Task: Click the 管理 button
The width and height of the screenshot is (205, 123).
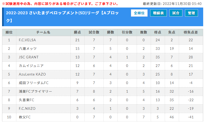Action: (191, 13)
